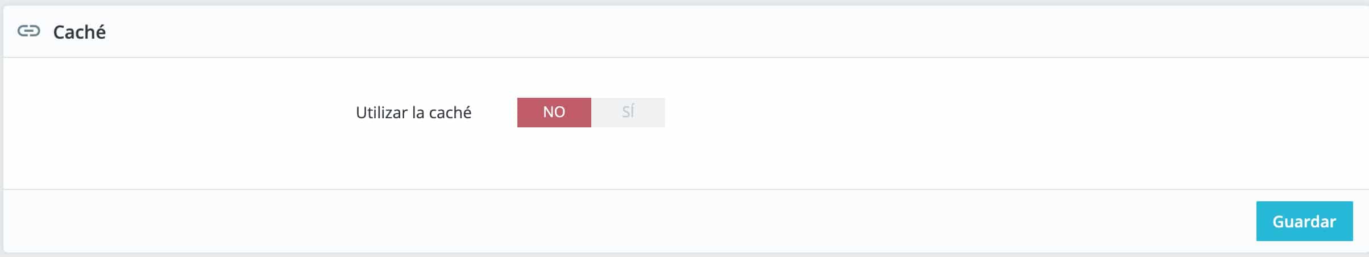The height and width of the screenshot is (257, 1369).
Task: Click the greyed SÍ side of the switch
Action: coord(628,112)
